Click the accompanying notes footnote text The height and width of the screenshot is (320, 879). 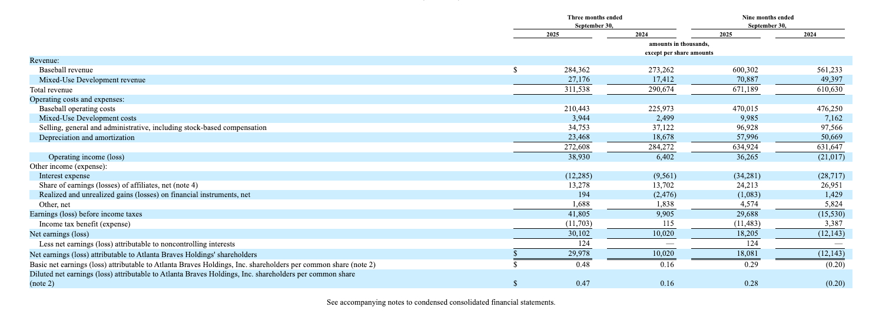coord(440,302)
